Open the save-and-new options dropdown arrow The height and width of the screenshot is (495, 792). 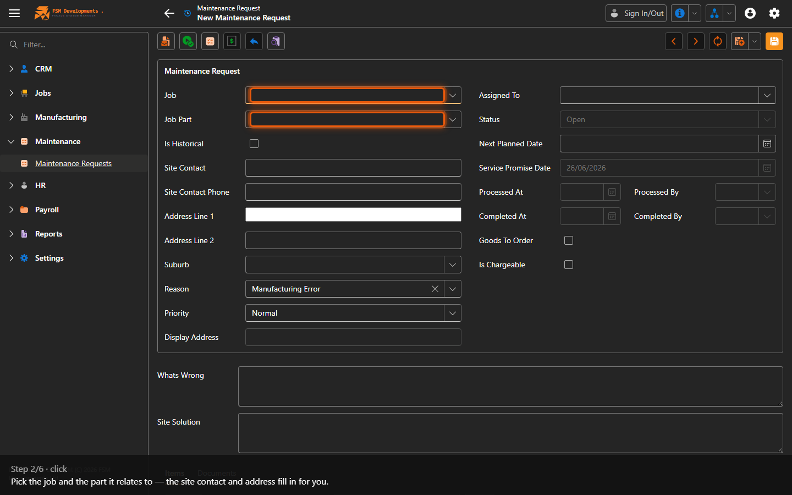point(755,41)
